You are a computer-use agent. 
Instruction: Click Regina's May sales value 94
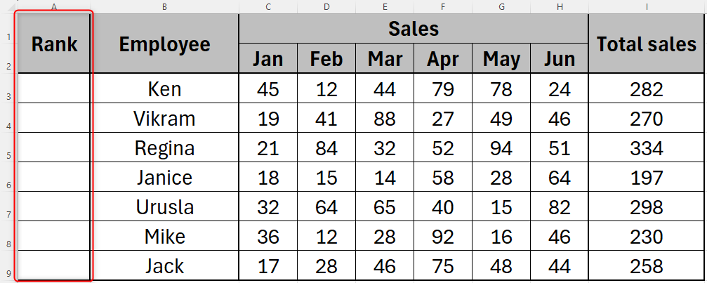click(x=501, y=149)
